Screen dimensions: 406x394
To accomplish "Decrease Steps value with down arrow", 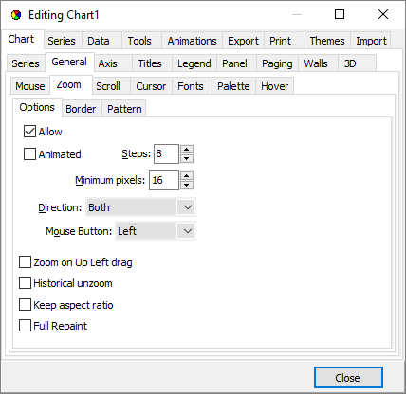I will pos(187,158).
